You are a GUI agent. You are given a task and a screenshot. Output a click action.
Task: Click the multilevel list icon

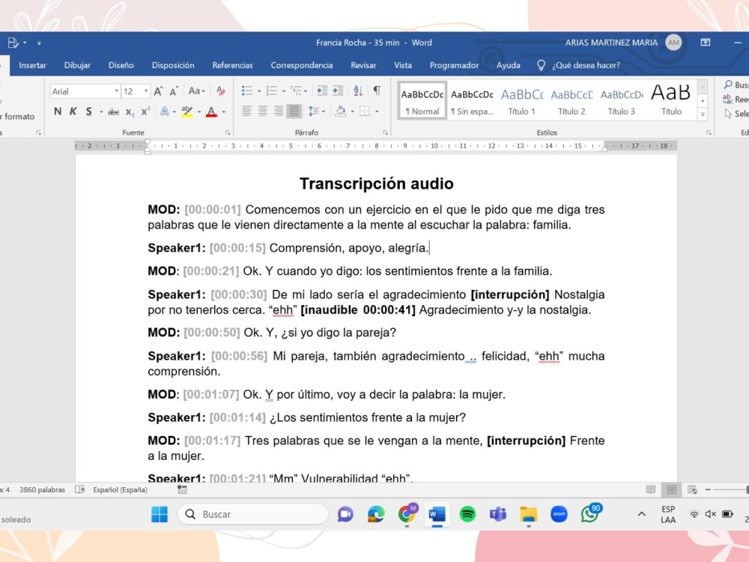coord(297,91)
